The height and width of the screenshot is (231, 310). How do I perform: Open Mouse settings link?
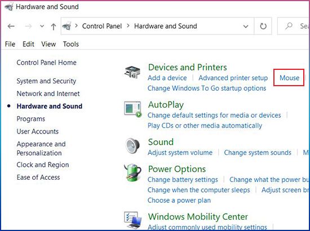click(x=290, y=78)
